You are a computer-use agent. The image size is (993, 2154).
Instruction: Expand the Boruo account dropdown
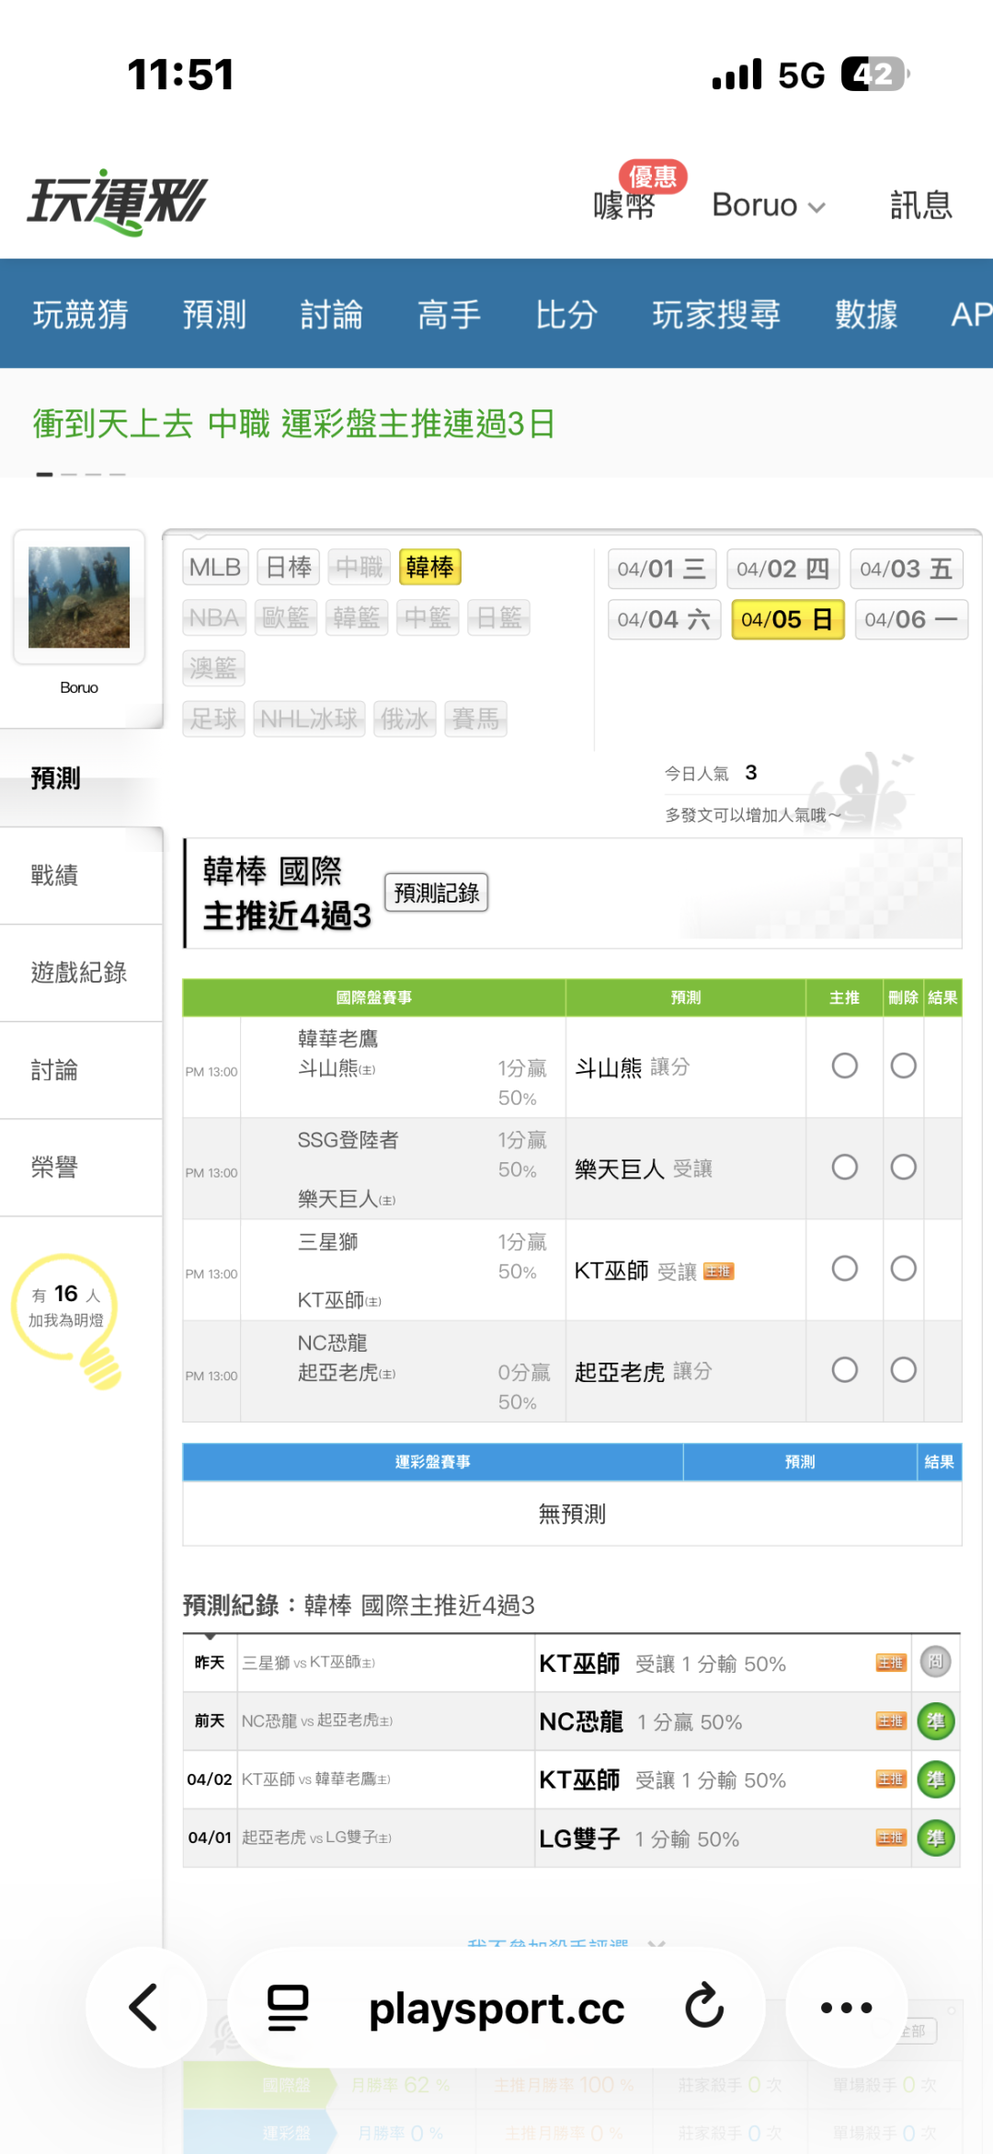pos(768,205)
